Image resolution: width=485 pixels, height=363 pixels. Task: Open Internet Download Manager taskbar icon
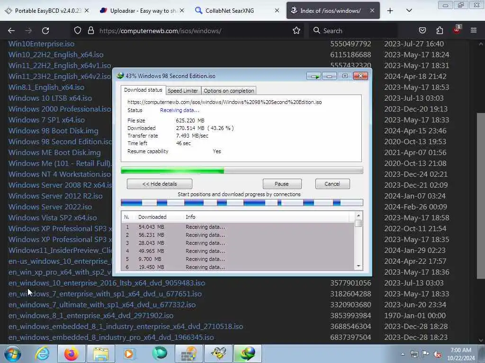click(x=247, y=354)
